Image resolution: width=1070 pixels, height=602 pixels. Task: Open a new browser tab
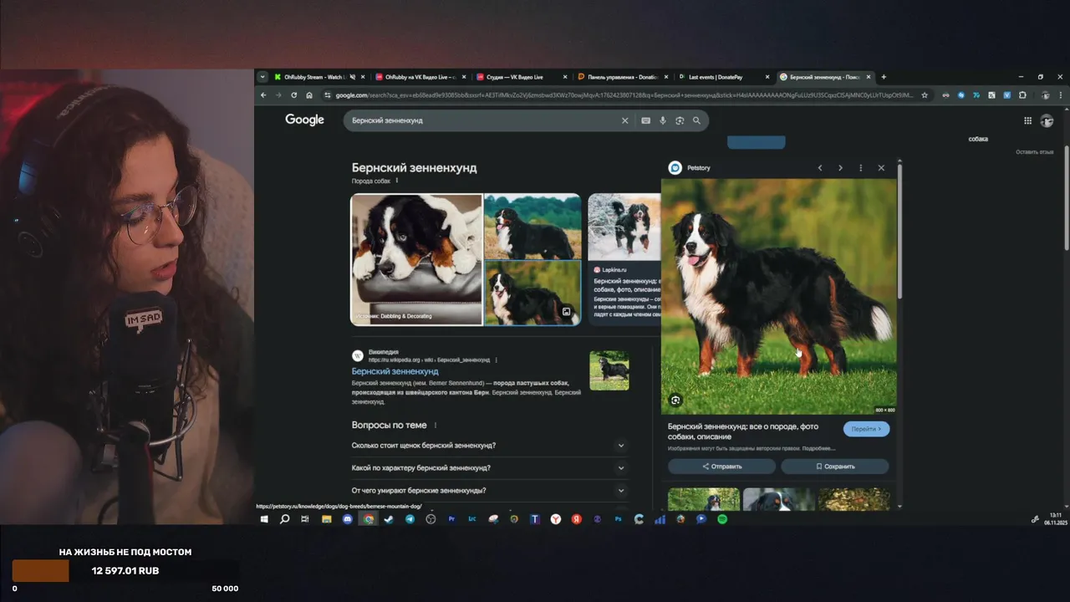pos(884,77)
